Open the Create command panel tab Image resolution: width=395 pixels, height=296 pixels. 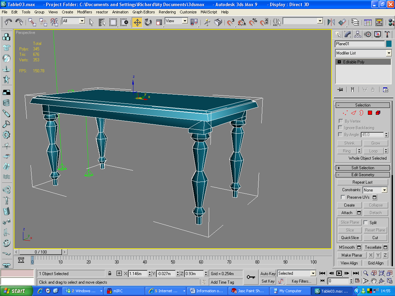coord(338,34)
